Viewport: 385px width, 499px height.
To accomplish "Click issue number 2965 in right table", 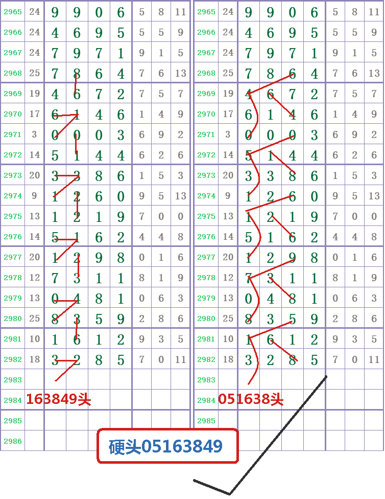I will coord(206,12).
